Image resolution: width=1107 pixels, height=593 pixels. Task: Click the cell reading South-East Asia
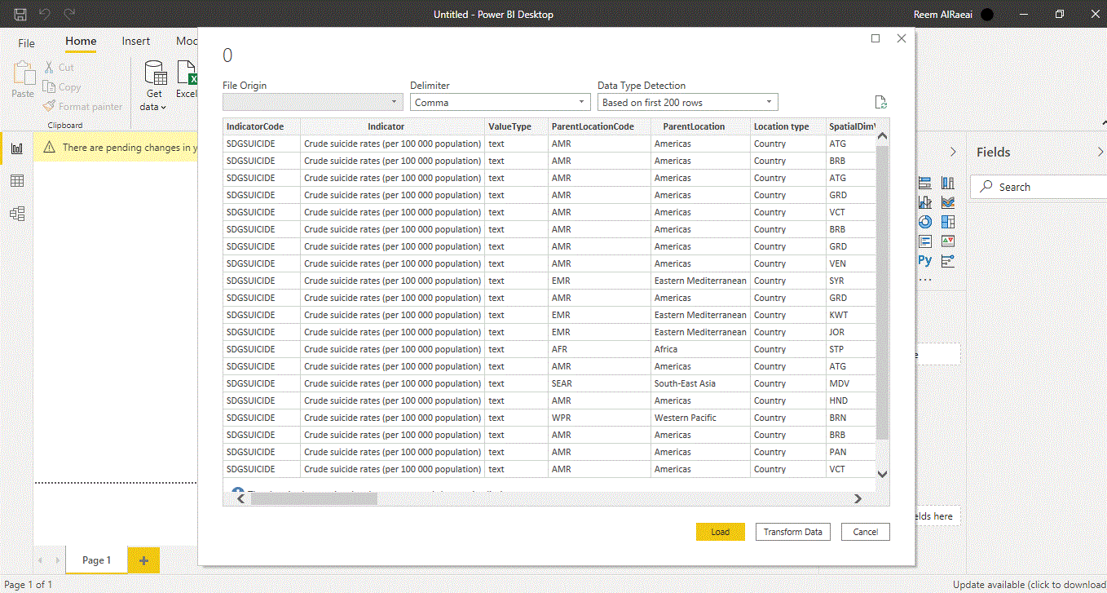[x=700, y=383]
